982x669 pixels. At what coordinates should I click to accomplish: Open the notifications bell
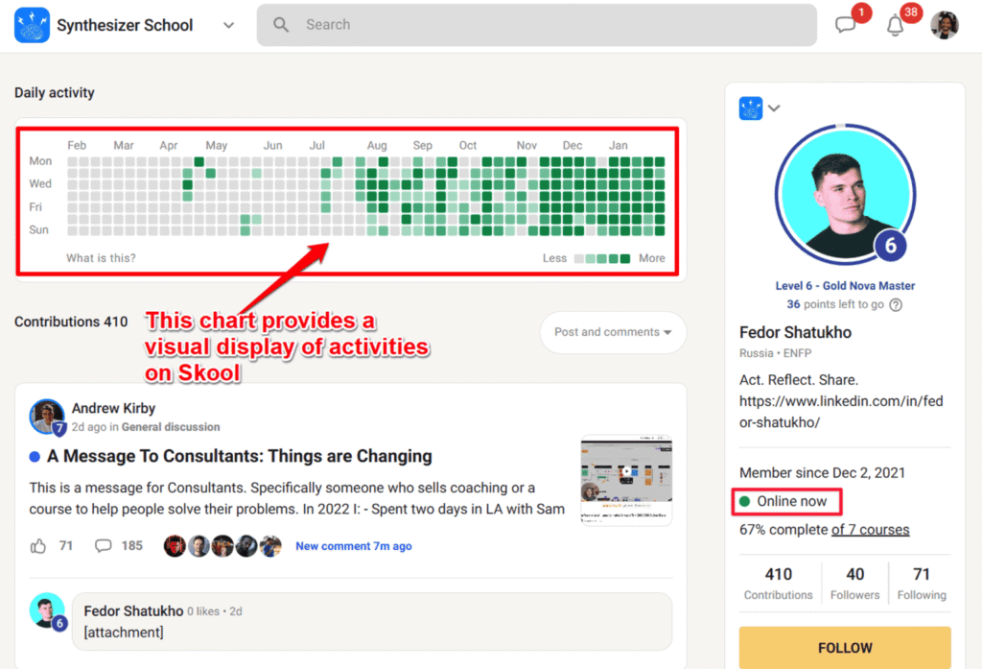pyautogui.click(x=895, y=26)
